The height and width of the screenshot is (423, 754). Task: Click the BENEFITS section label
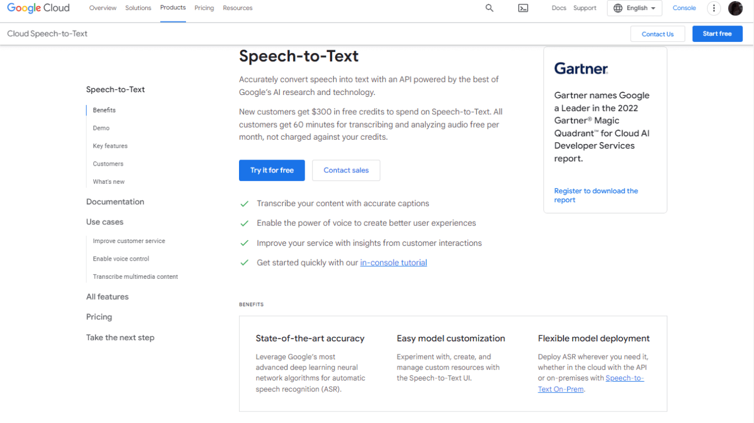click(x=251, y=304)
